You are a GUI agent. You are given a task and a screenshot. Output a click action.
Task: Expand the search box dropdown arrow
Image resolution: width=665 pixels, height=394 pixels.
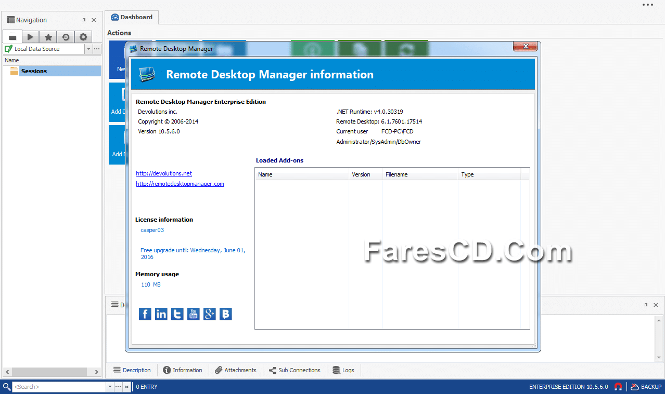(110, 387)
